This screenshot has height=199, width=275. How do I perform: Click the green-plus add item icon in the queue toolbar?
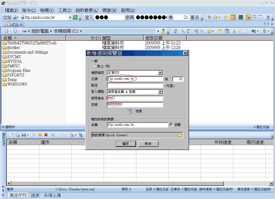pyautogui.click(x=18, y=135)
